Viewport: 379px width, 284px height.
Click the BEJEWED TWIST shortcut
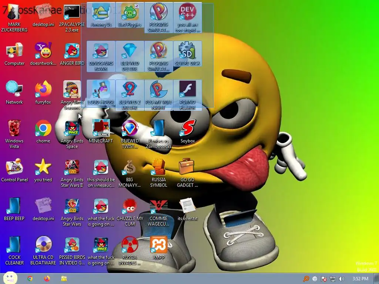tap(130, 134)
